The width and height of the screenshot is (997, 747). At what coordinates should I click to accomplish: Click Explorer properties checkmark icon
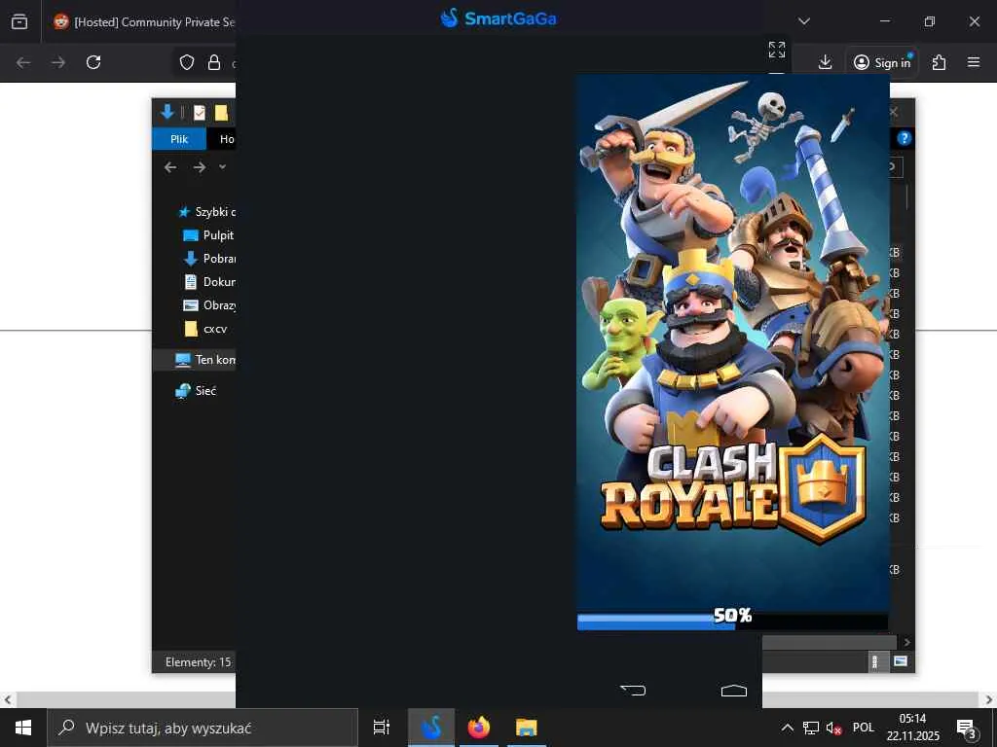[x=199, y=113]
